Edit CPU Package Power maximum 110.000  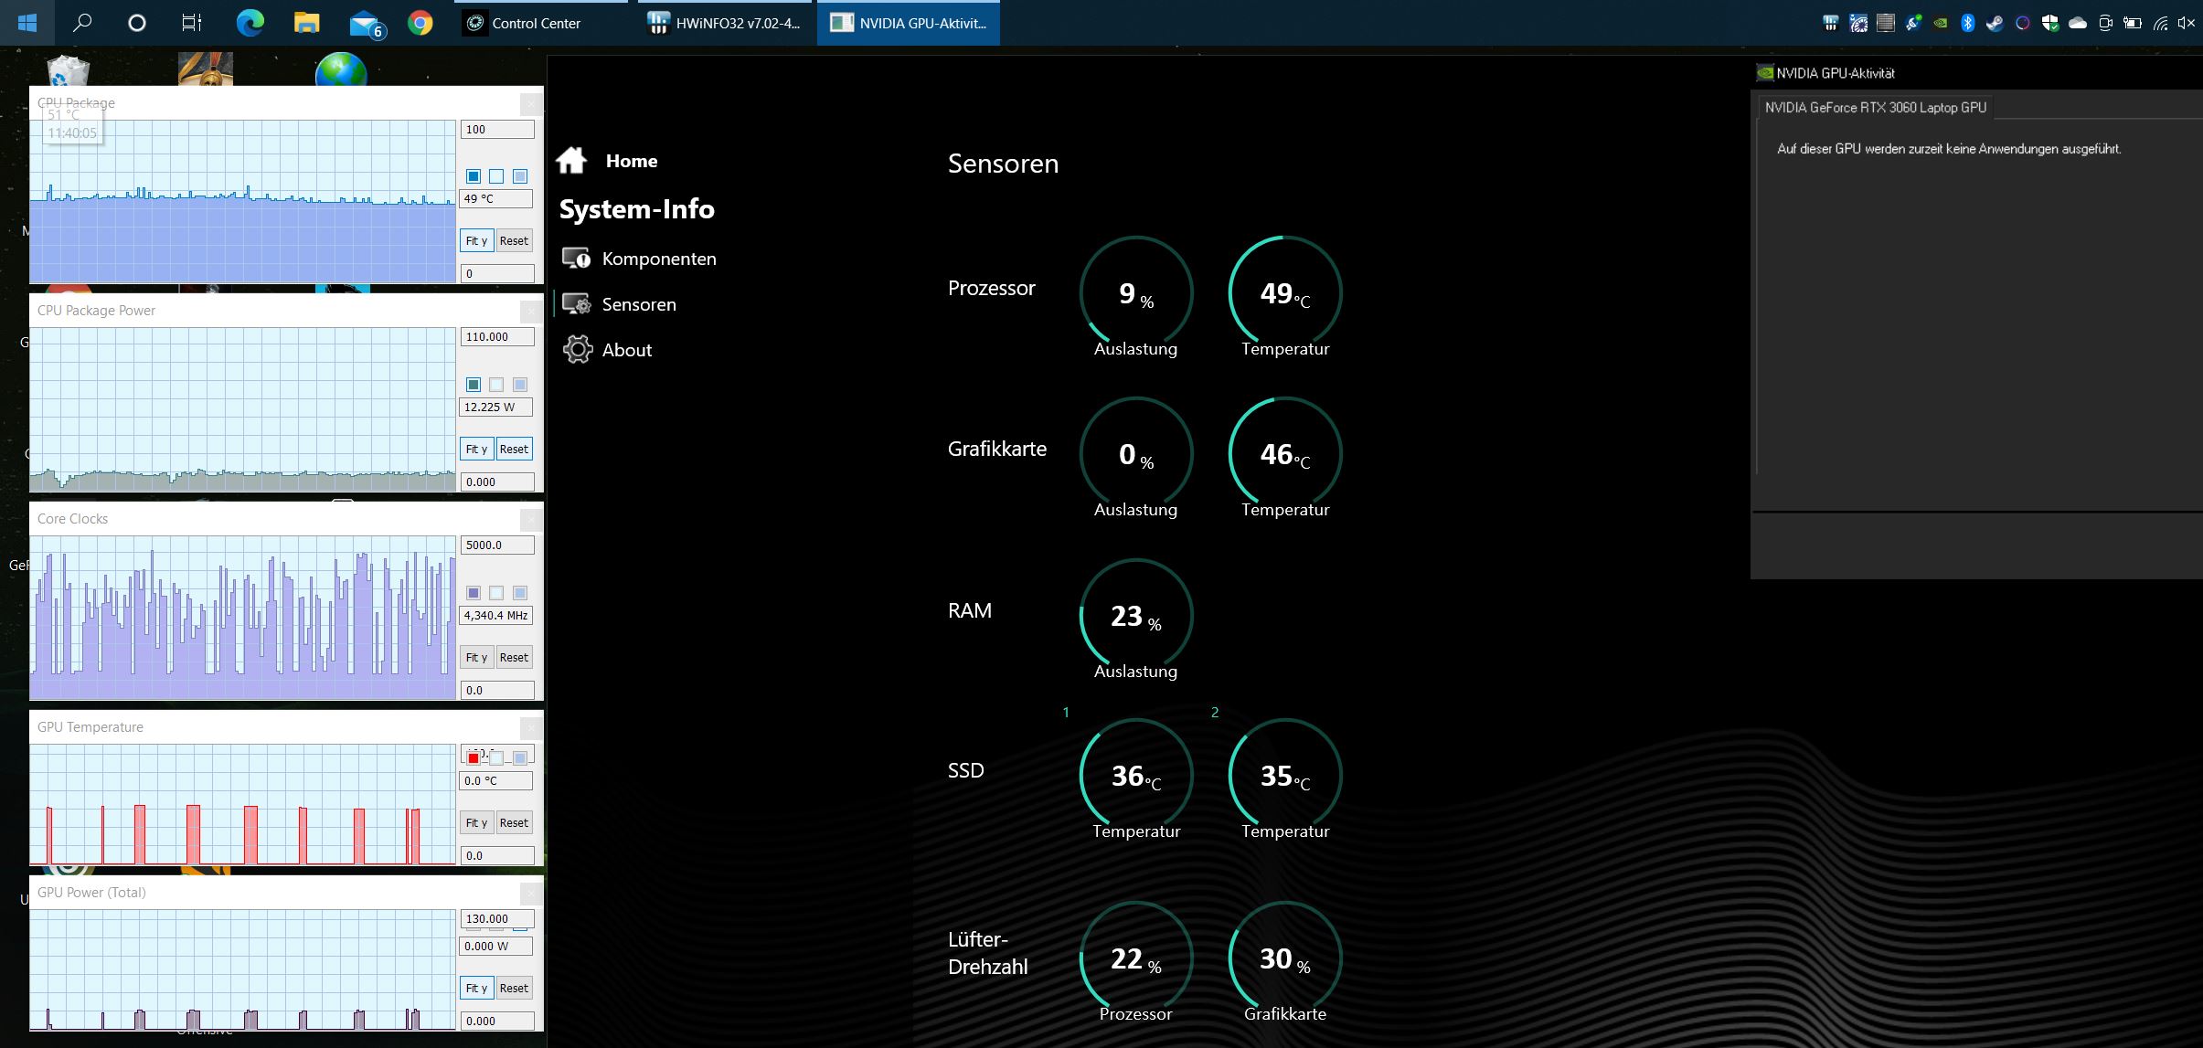(x=496, y=336)
